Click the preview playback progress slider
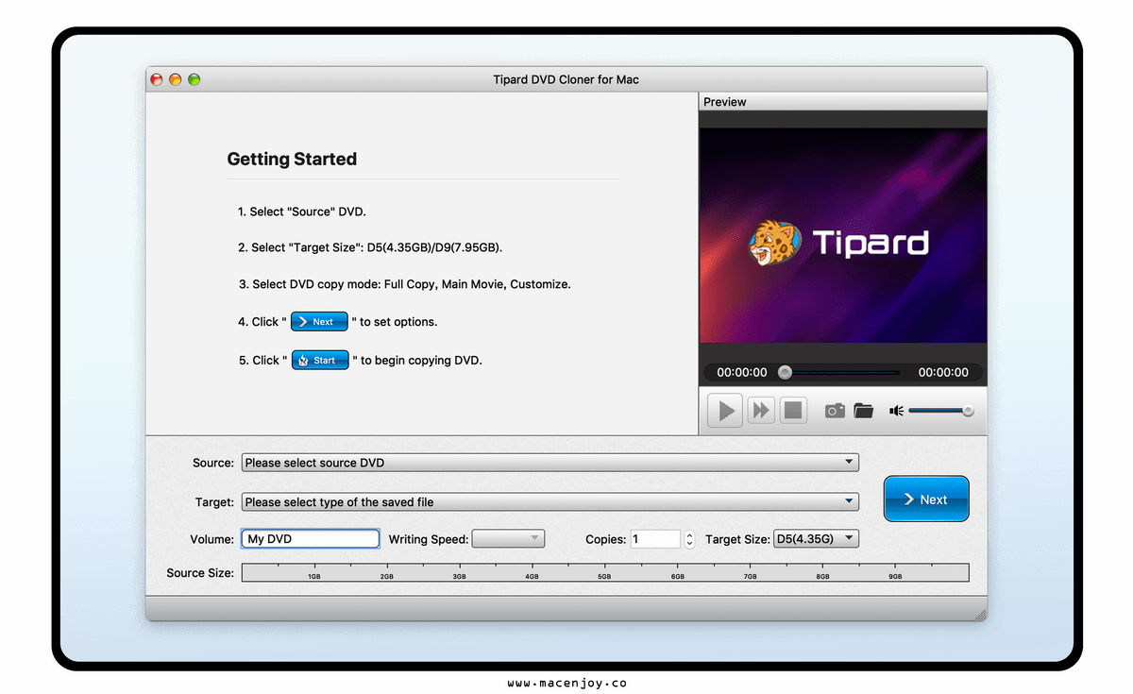The image size is (1133, 694). tap(840, 372)
